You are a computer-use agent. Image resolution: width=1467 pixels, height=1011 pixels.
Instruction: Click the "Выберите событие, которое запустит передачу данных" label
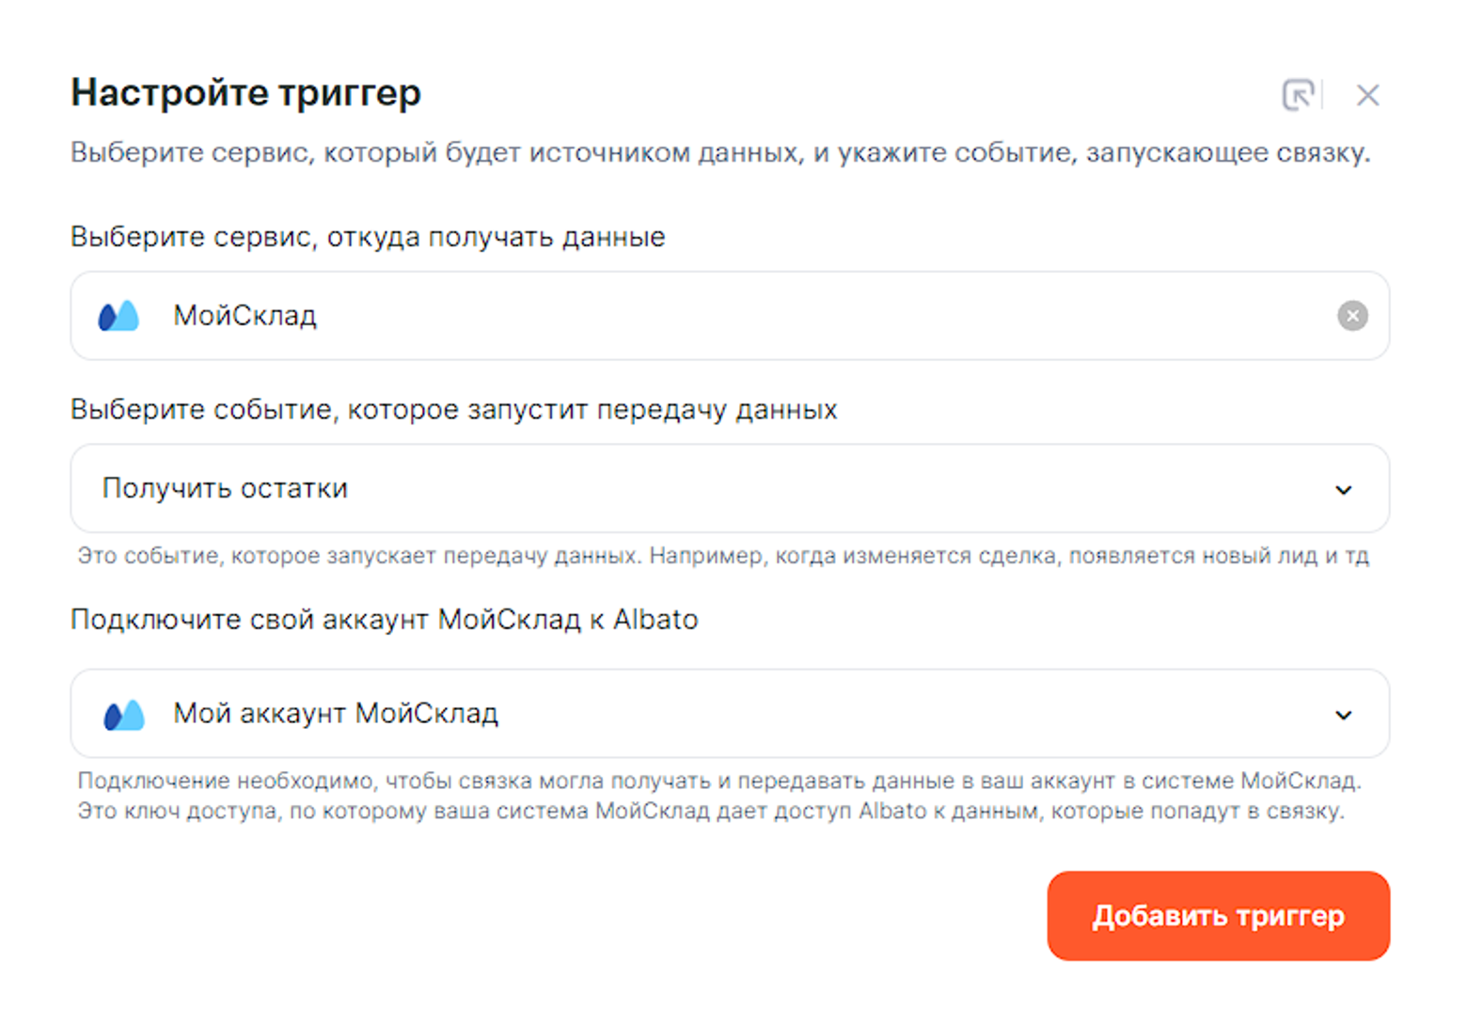pyautogui.click(x=453, y=410)
